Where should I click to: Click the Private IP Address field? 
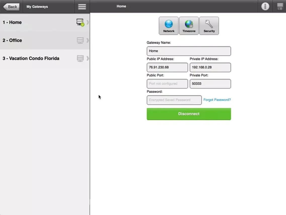[x=210, y=67]
